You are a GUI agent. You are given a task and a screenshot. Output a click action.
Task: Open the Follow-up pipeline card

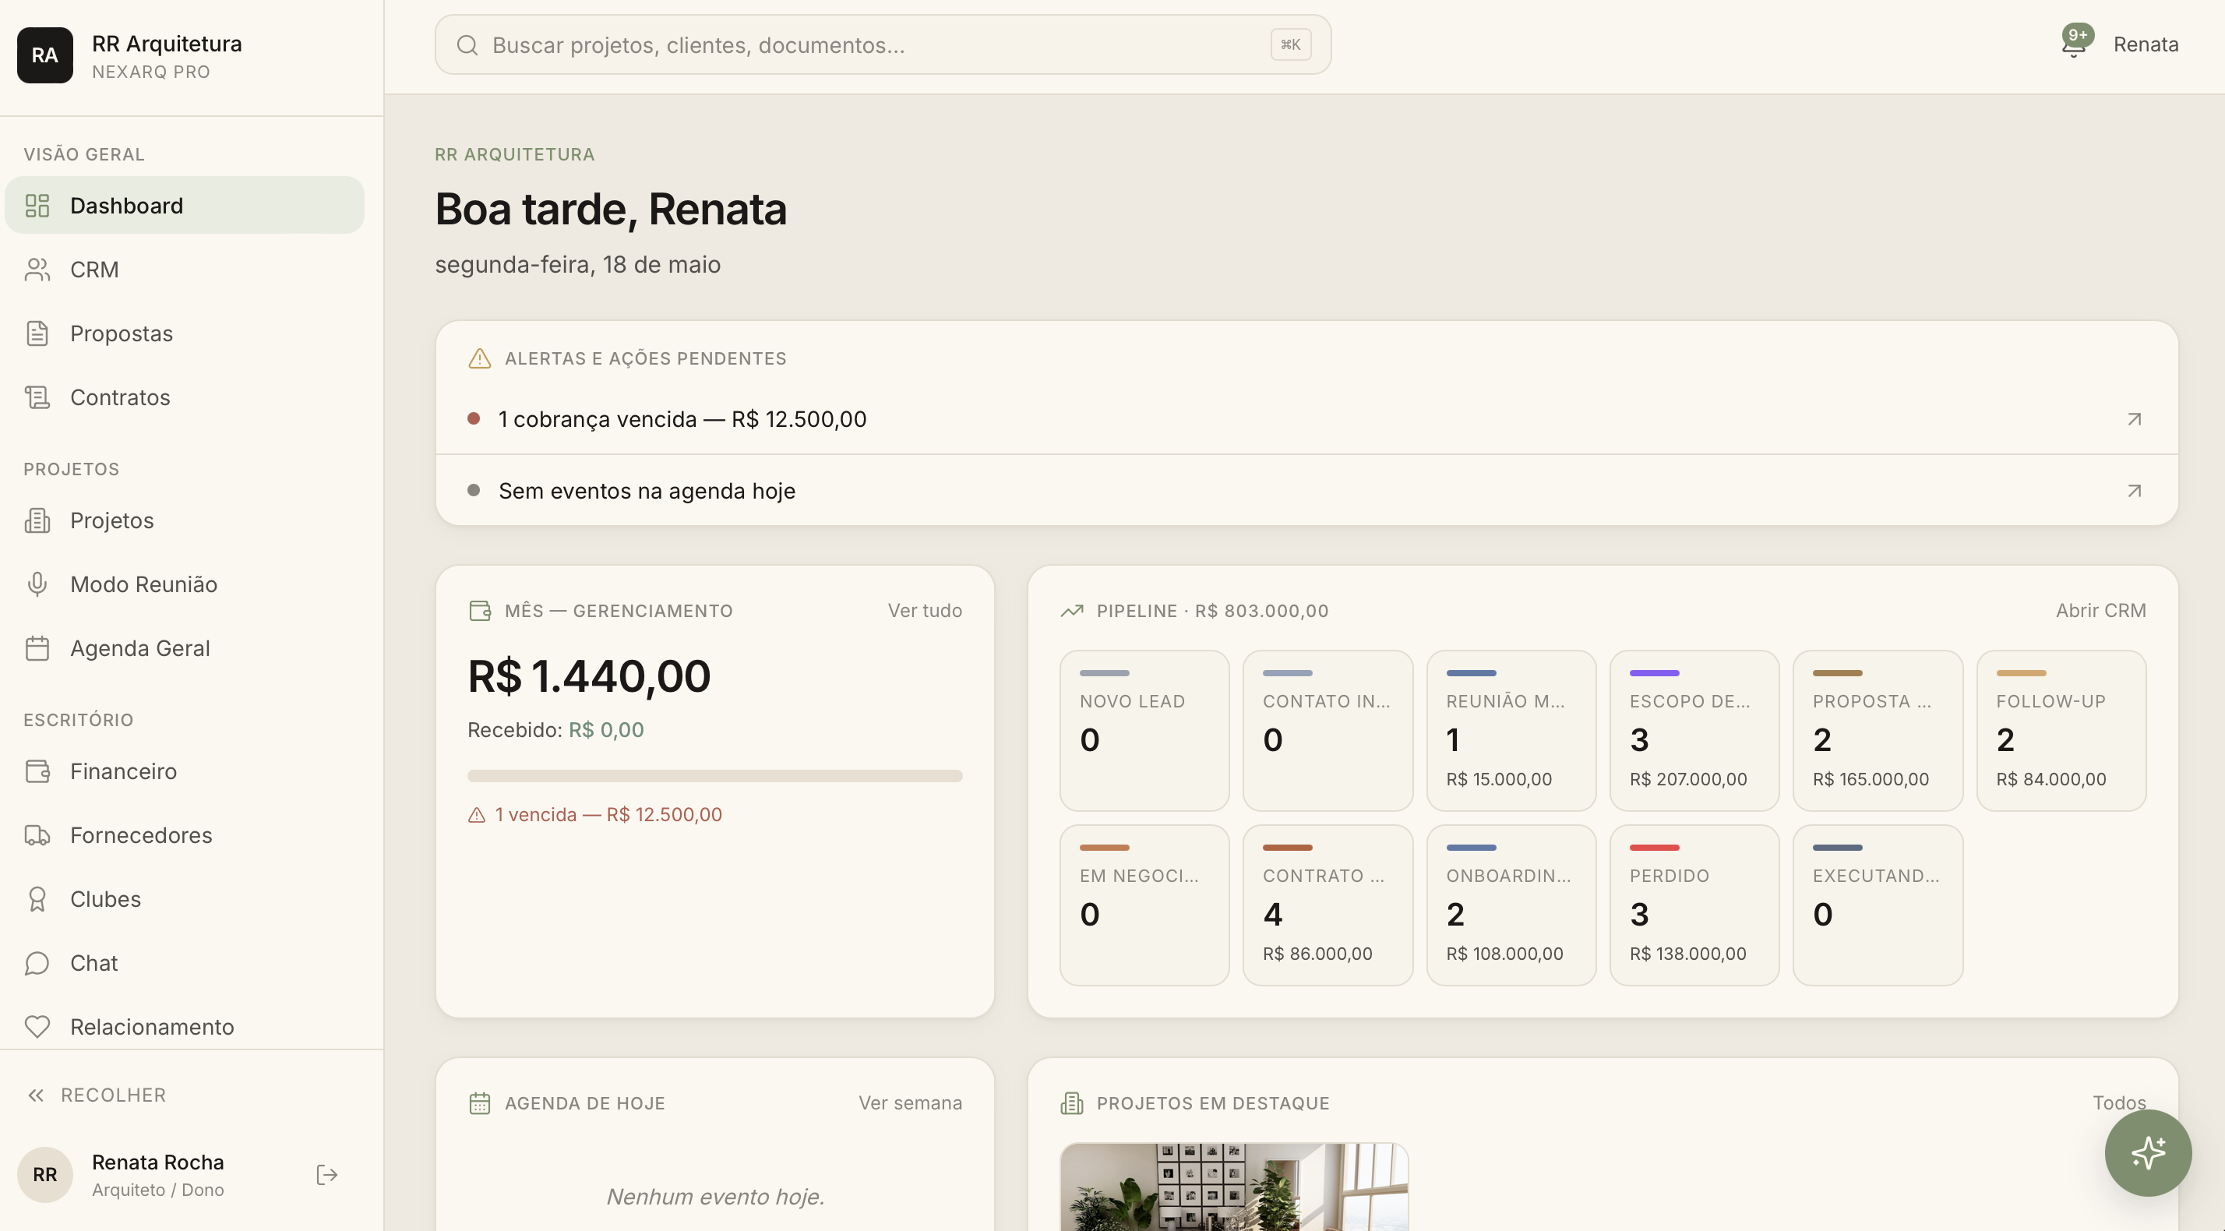2061,731
